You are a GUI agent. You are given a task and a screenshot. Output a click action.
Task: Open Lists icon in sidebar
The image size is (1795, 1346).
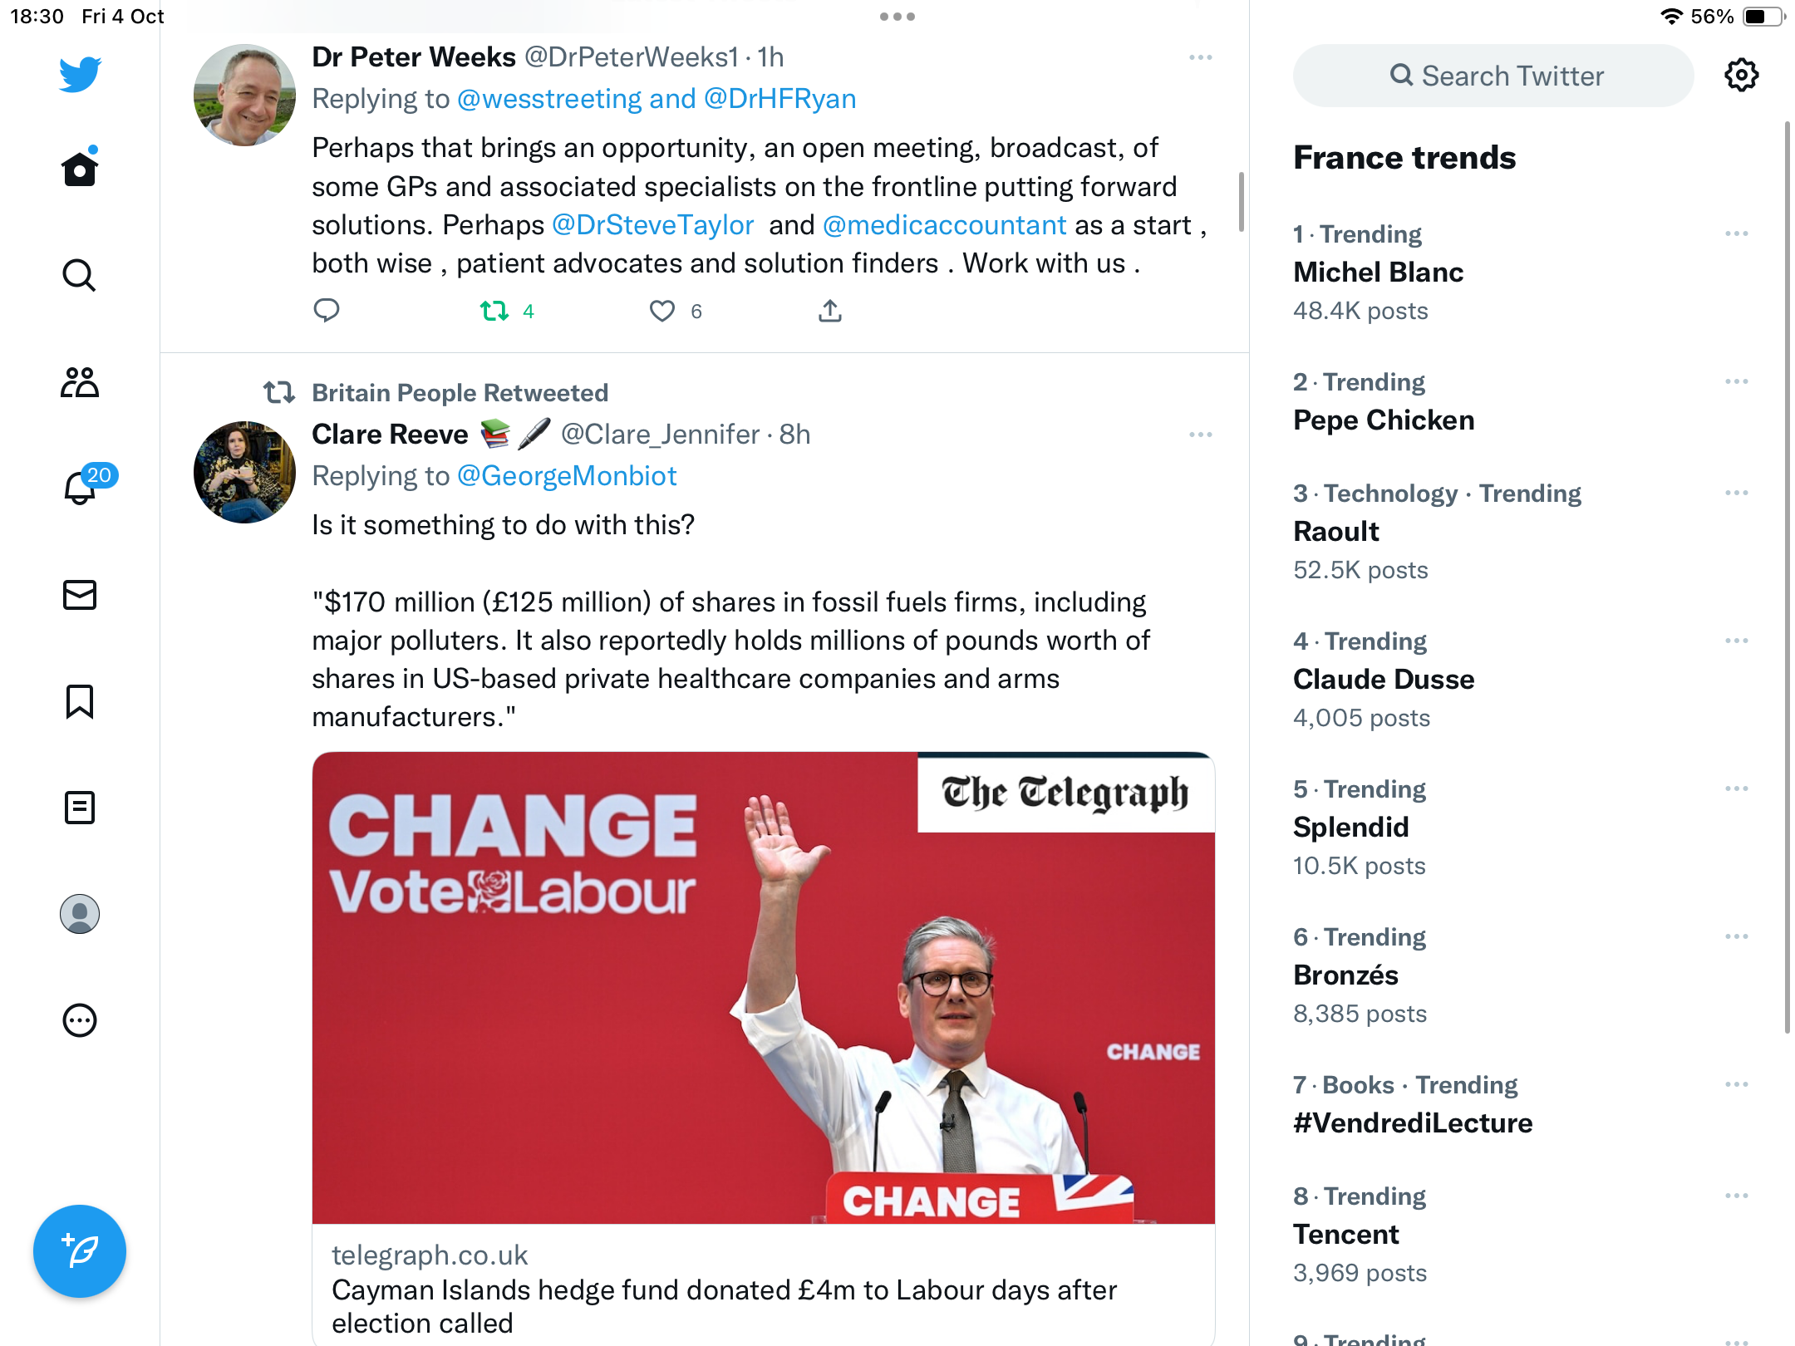pyautogui.click(x=80, y=808)
